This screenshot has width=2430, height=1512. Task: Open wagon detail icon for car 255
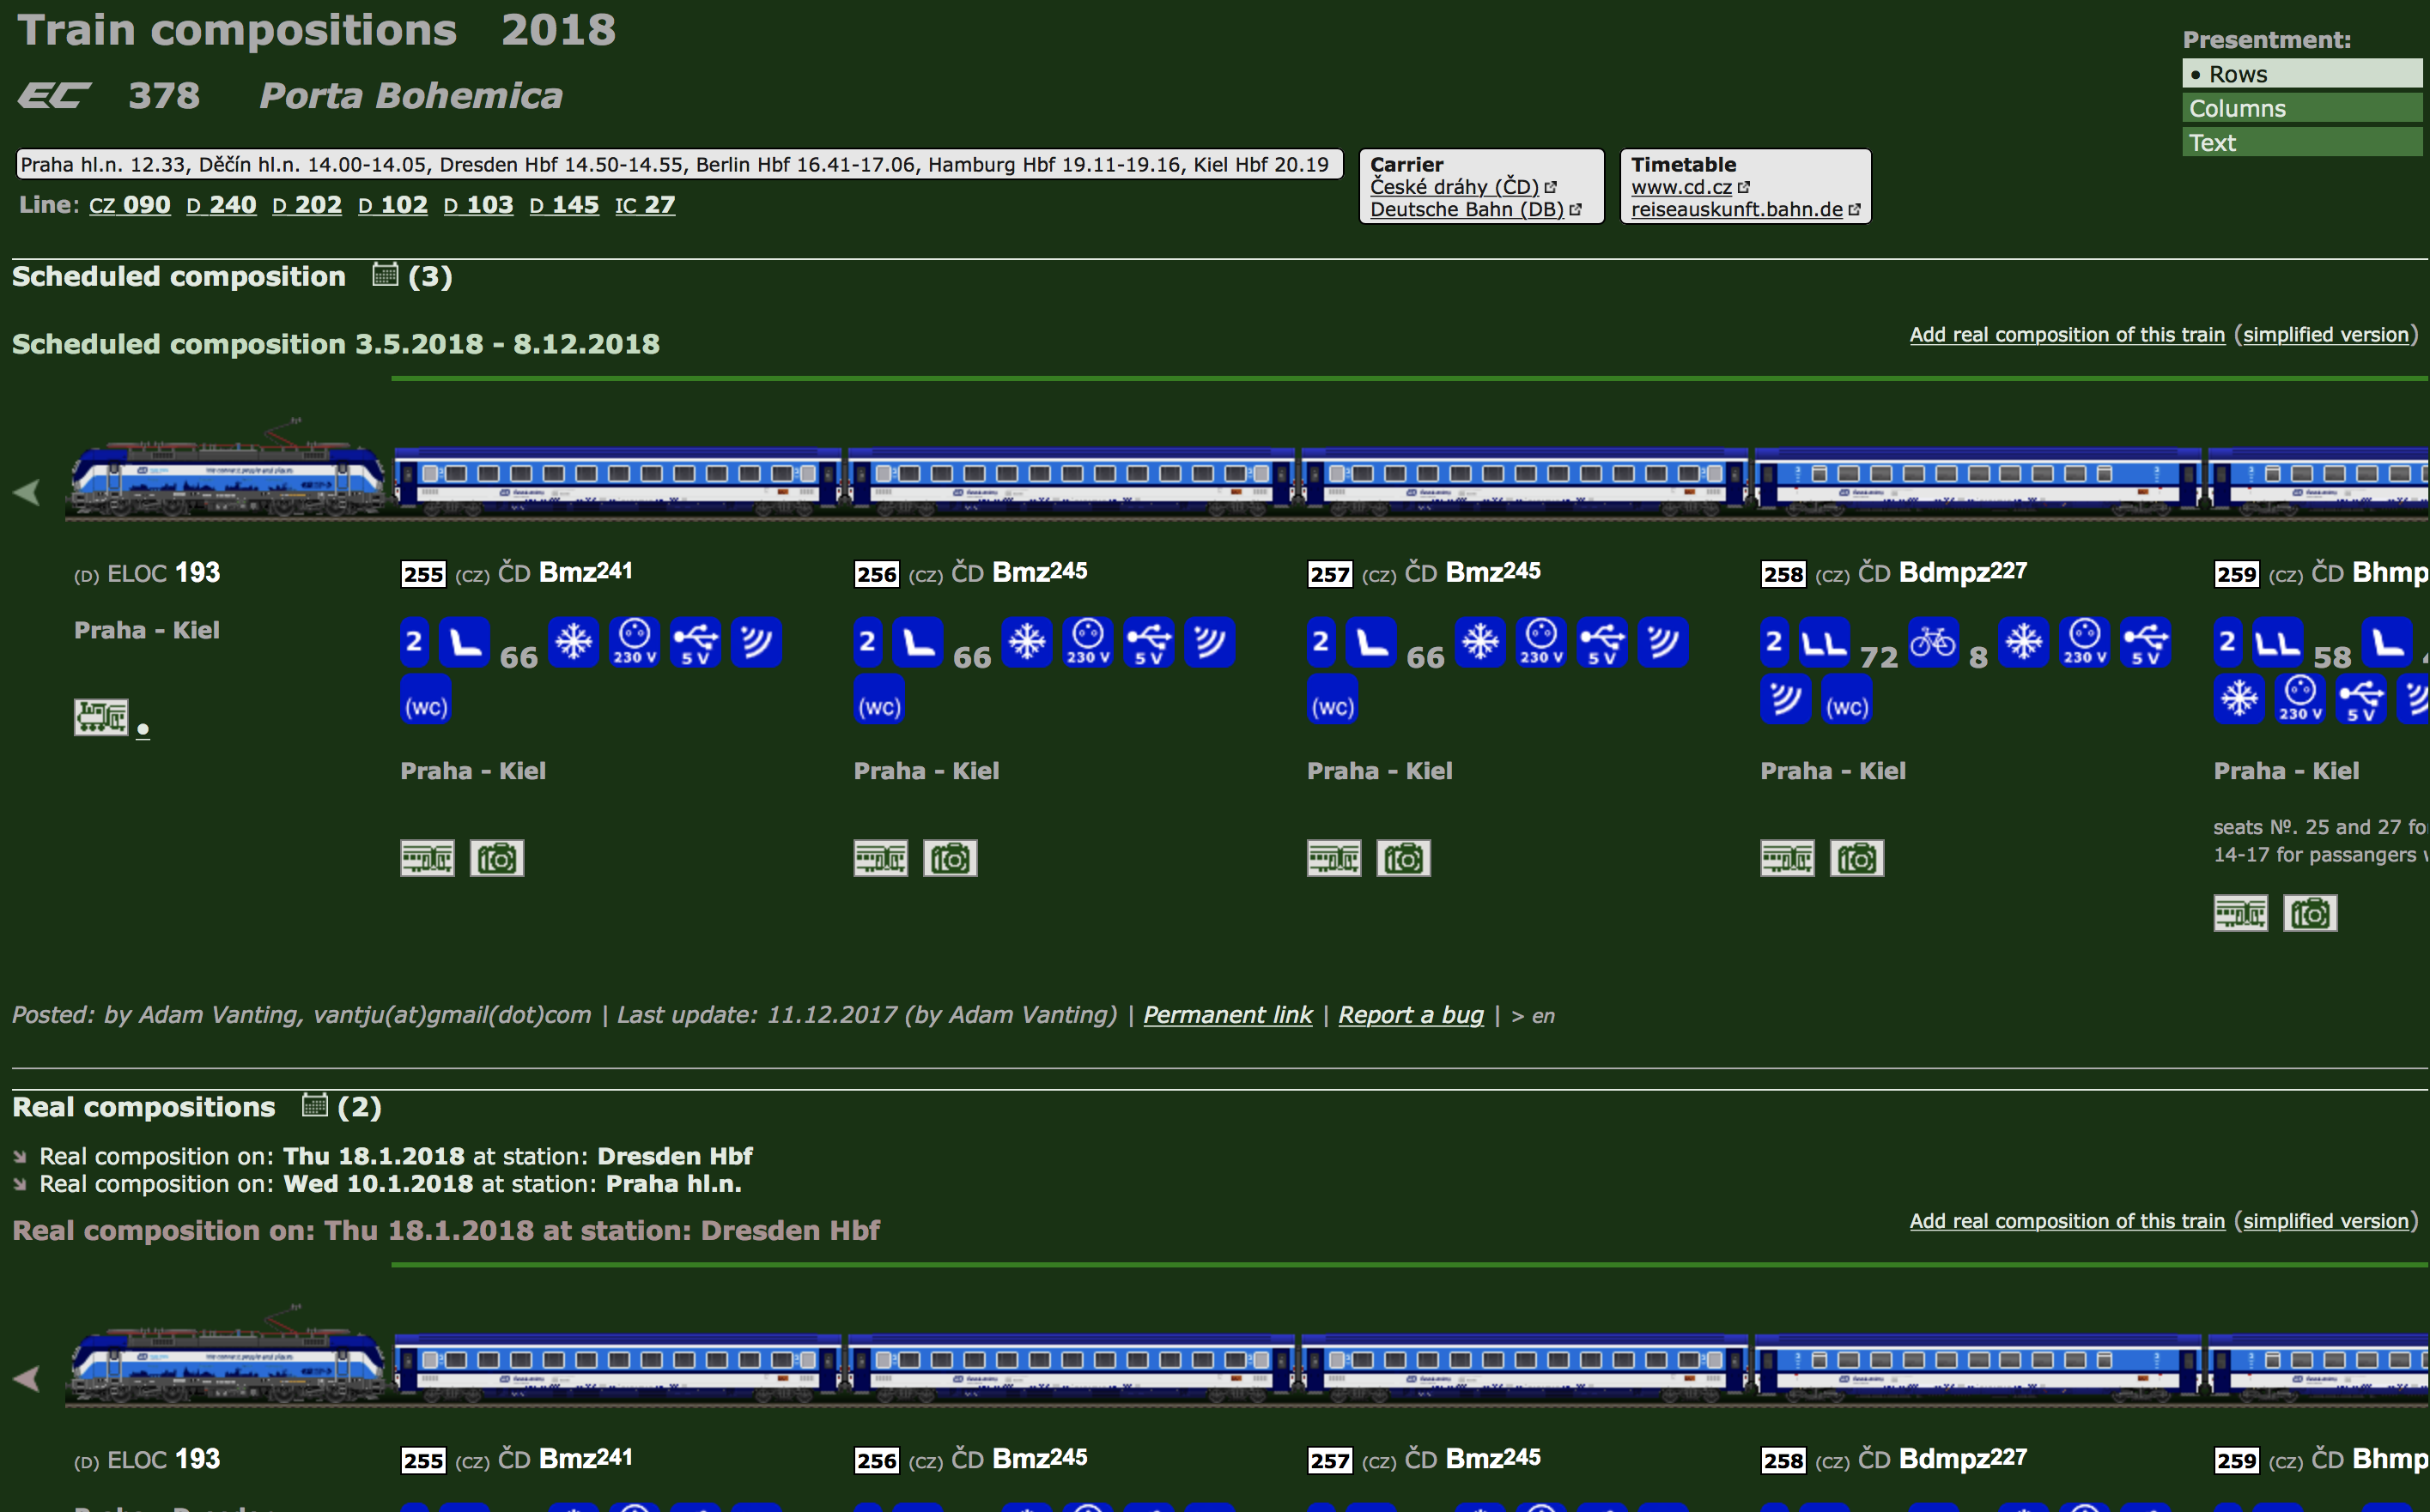coord(427,858)
